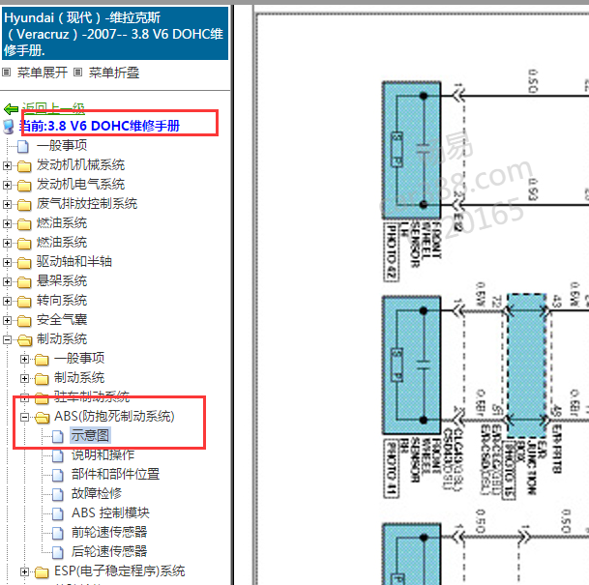589x585 pixels.
Task: Click the 发动机电气系统 folder icon
Action: (24, 185)
